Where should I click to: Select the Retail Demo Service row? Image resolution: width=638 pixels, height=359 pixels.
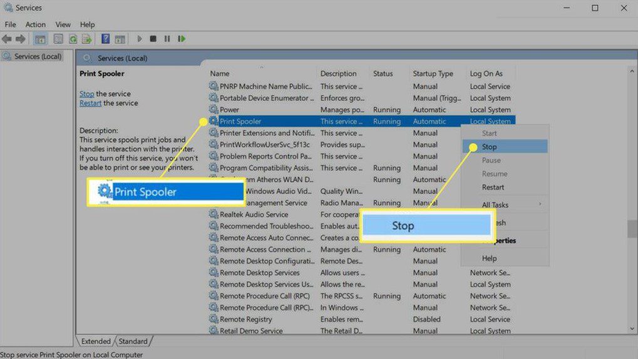[x=362, y=330]
